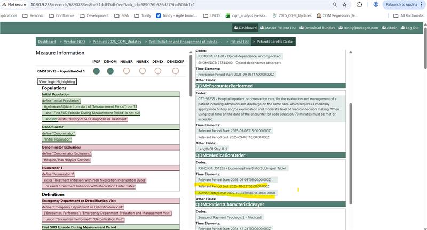Open the All Bookmarks folder
Image resolution: width=427 pixels, height=230 pixels.
[x=410, y=15]
